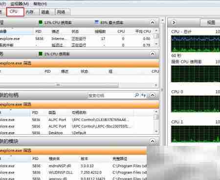The image size is (220, 180).
Task: Sort processes by CPU column header
Action: coord(121,32)
